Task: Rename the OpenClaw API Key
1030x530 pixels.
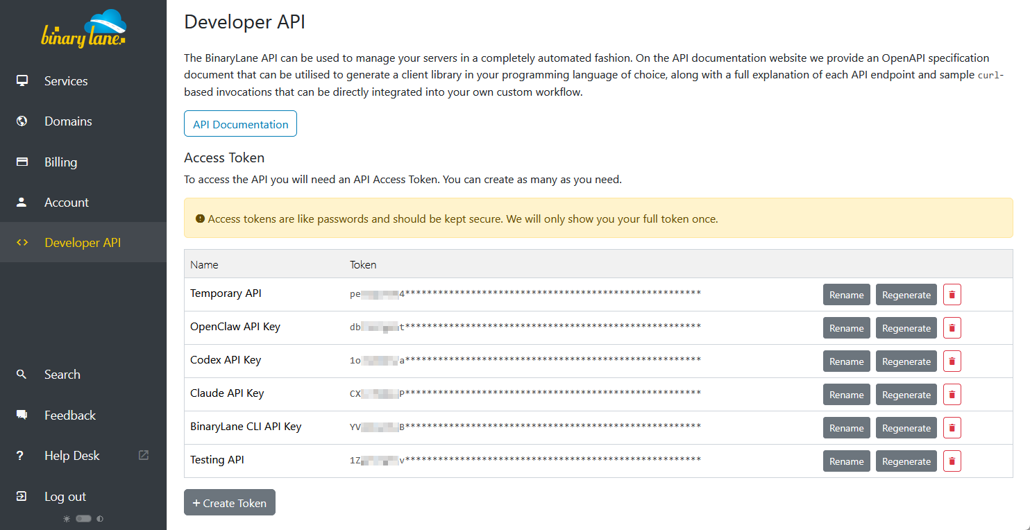Action: [846, 327]
